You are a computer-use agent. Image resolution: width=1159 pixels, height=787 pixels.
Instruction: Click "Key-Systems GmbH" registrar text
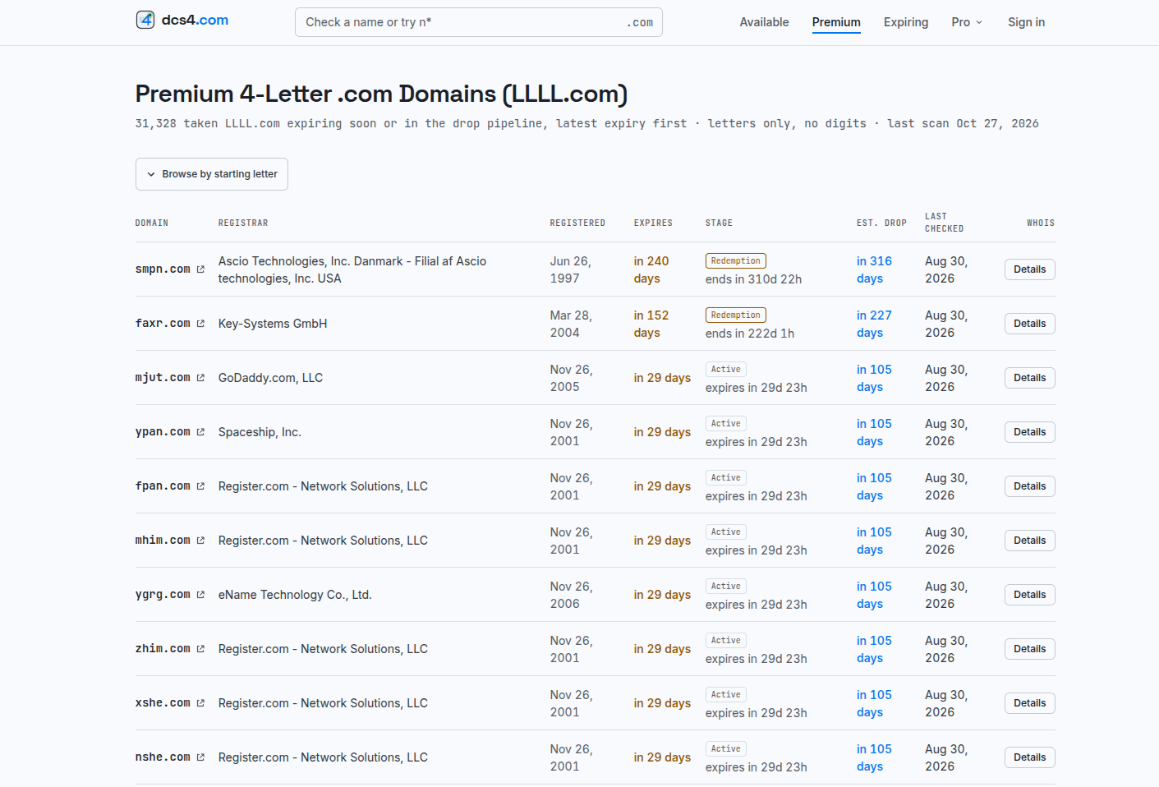coord(273,324)
